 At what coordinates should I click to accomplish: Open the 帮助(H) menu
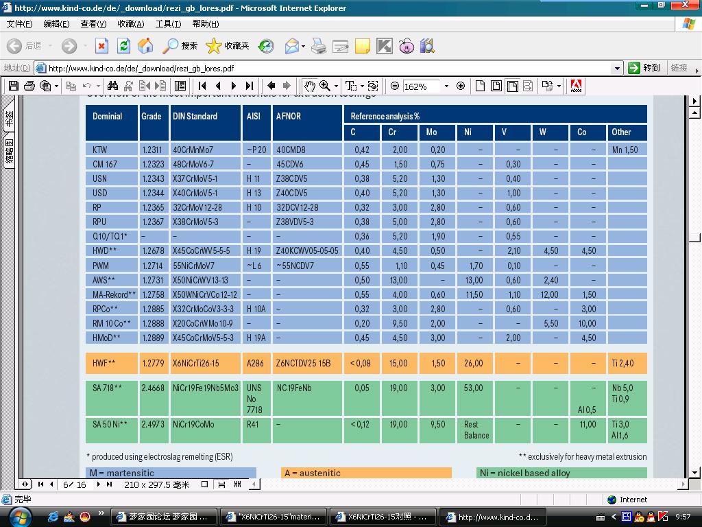206,24
